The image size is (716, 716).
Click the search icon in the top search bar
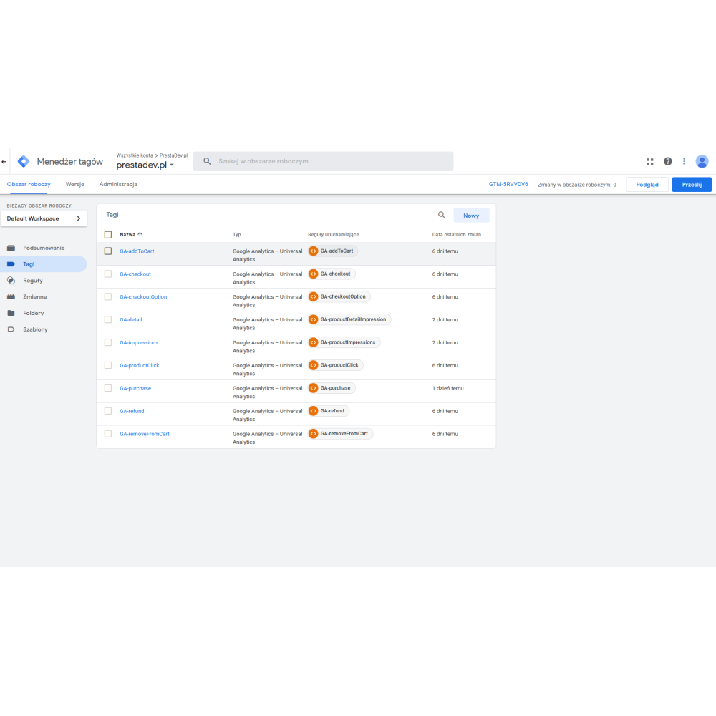[207, 161]
